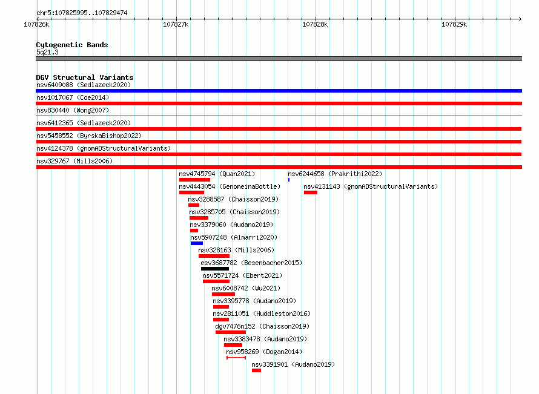Click the nsv6409088 (Sedlazeck2020) variant label

coord(84,85)
